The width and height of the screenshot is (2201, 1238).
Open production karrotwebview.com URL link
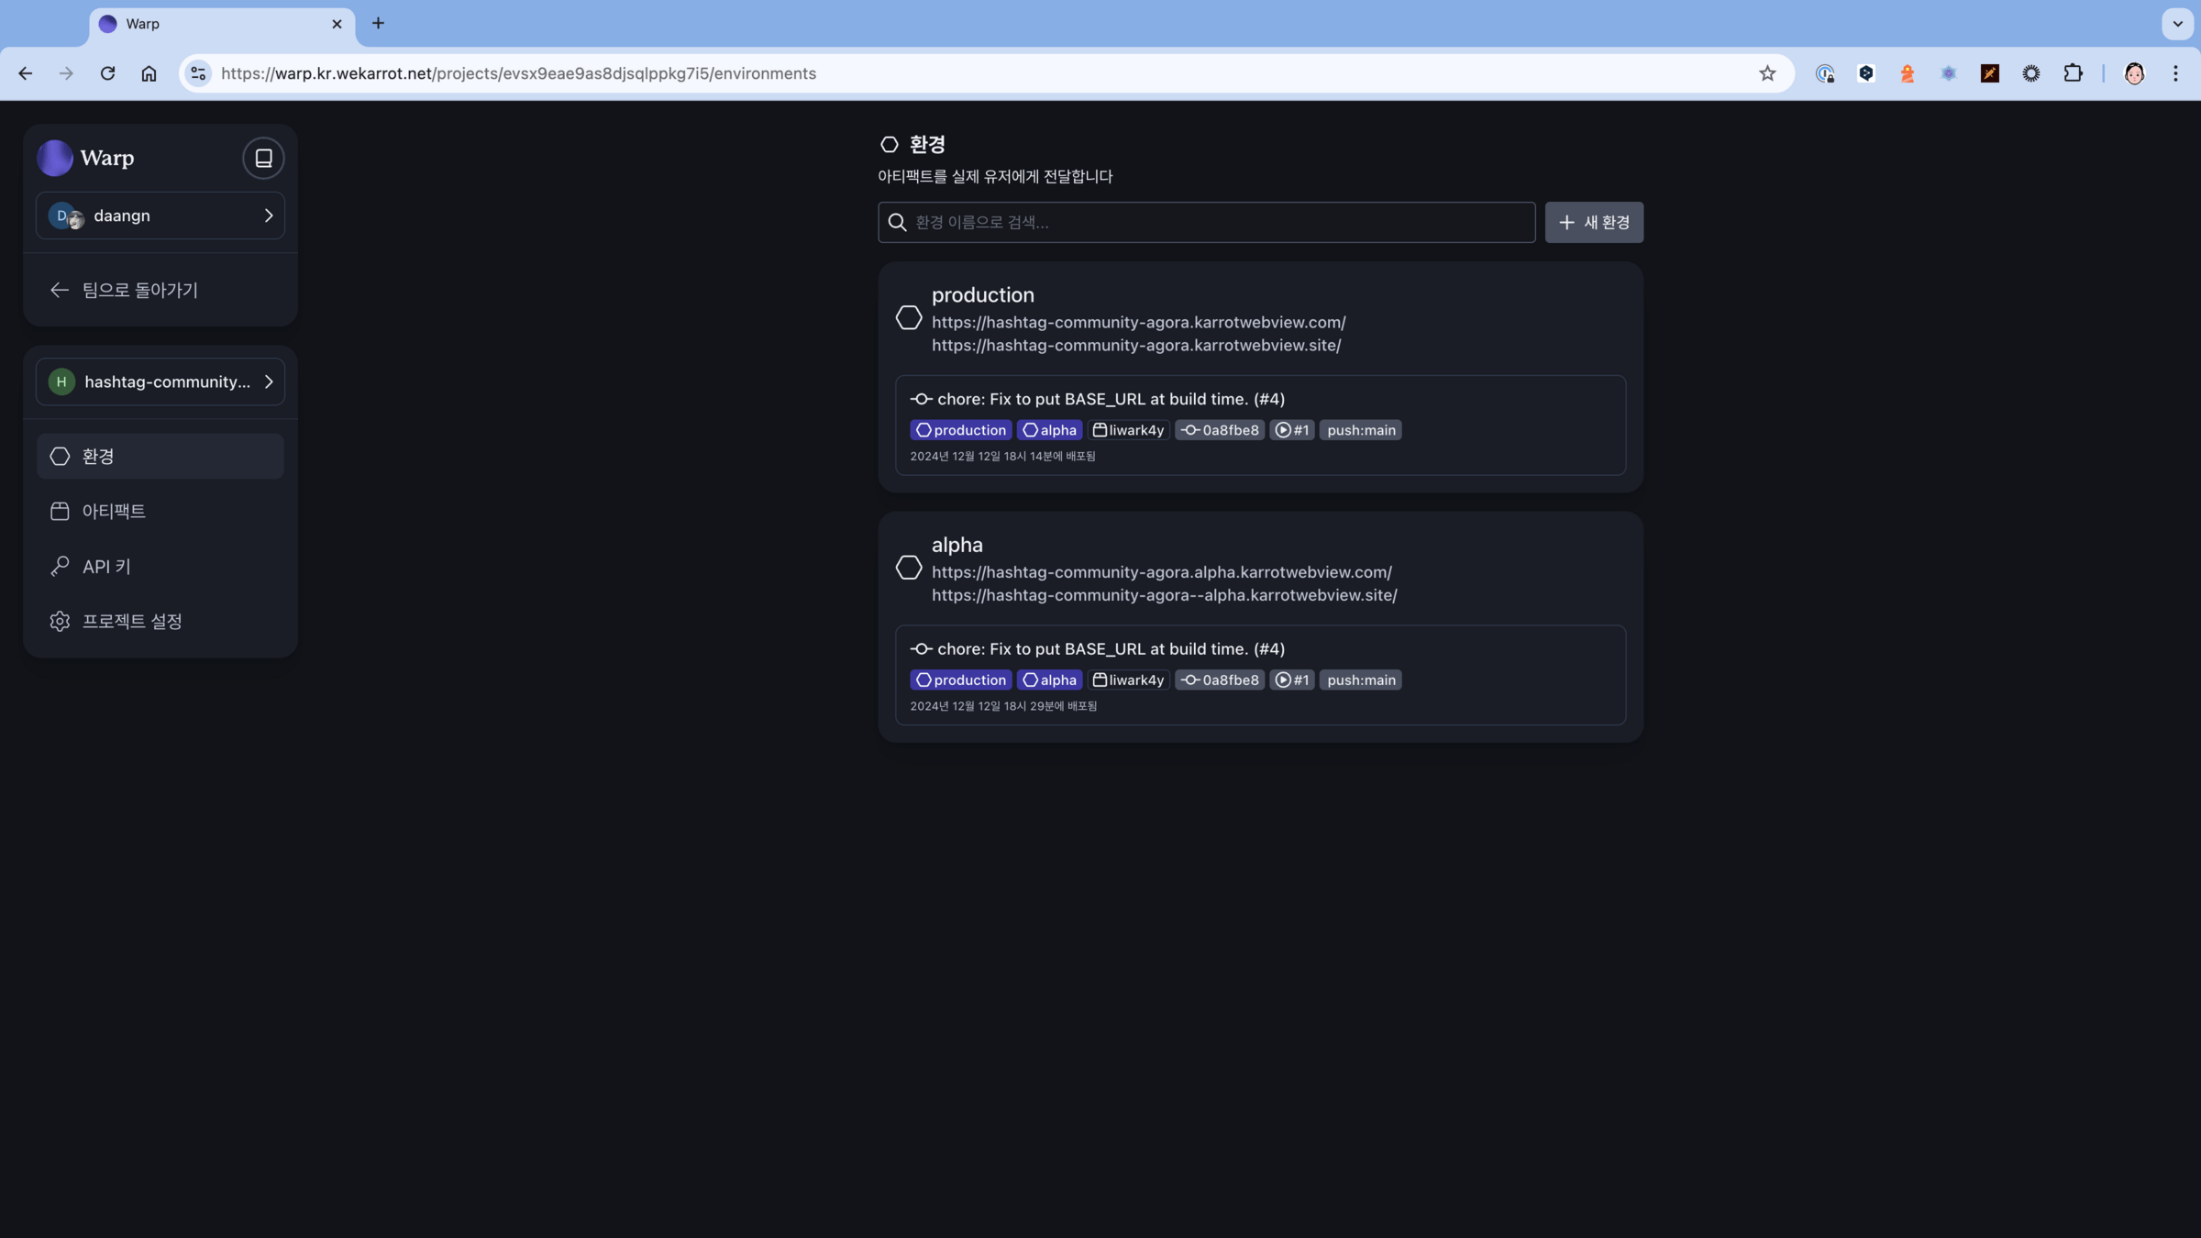(1138, 322)
